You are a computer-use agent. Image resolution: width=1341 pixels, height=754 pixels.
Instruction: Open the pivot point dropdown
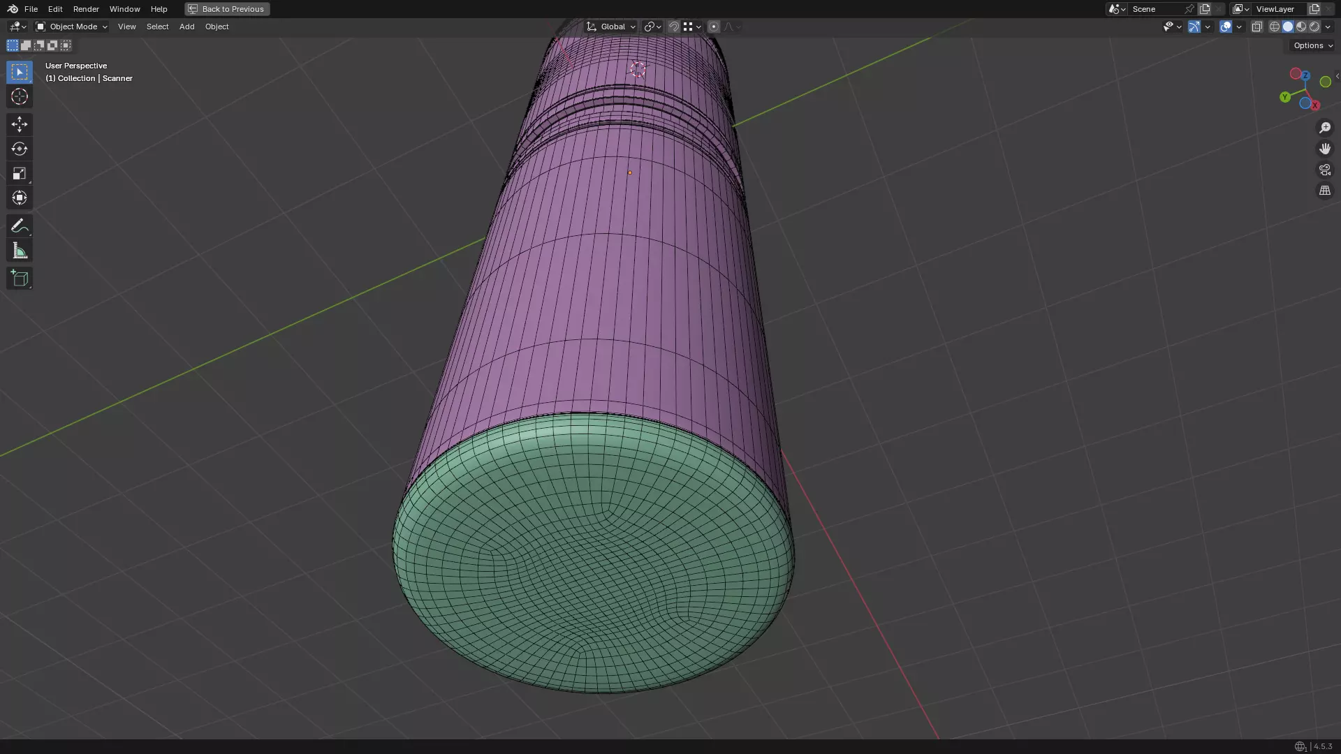click(652, 27)
